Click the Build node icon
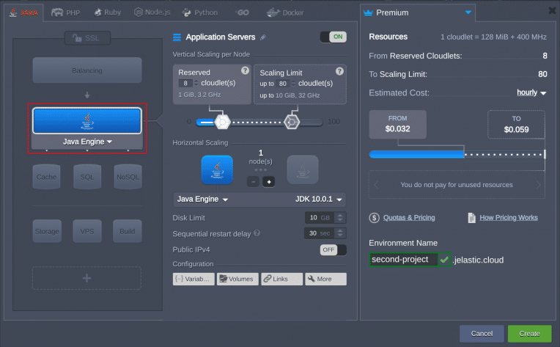 (127, 231)
